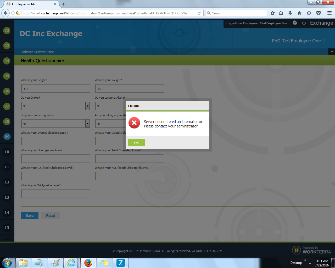This screenshot has width=335, height=268.
Task: Select step 09 in the sidebar
Action: [7, 137]
